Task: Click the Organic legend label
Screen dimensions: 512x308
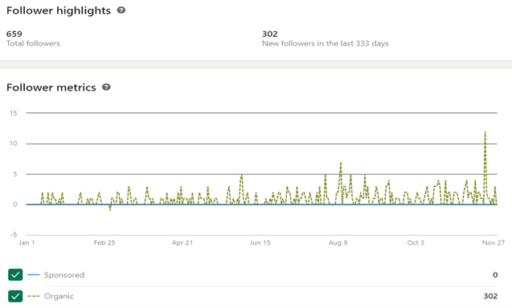Action: [x=59, y=296]
